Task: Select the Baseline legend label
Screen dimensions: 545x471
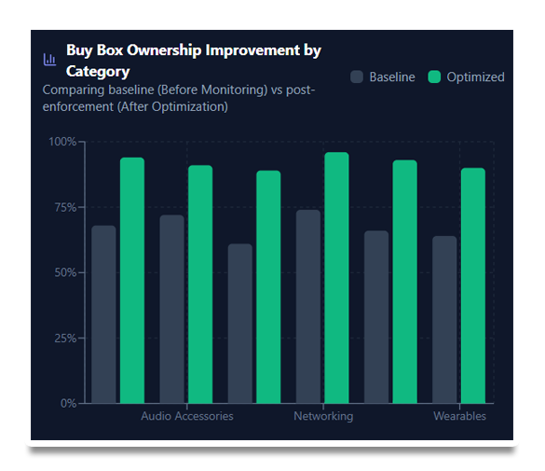Action: (392, 76)
